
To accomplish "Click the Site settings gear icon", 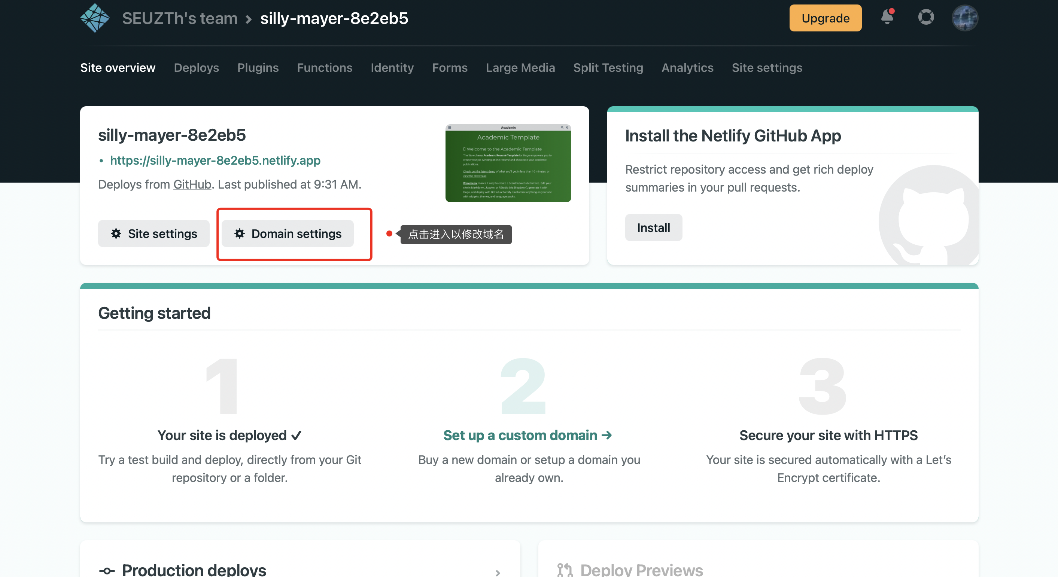I will [116, 233].
